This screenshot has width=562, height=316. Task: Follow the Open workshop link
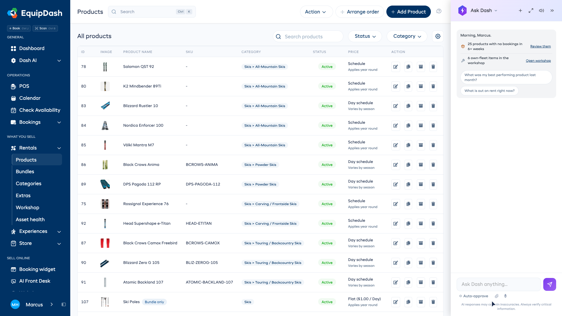coord(538,61)
